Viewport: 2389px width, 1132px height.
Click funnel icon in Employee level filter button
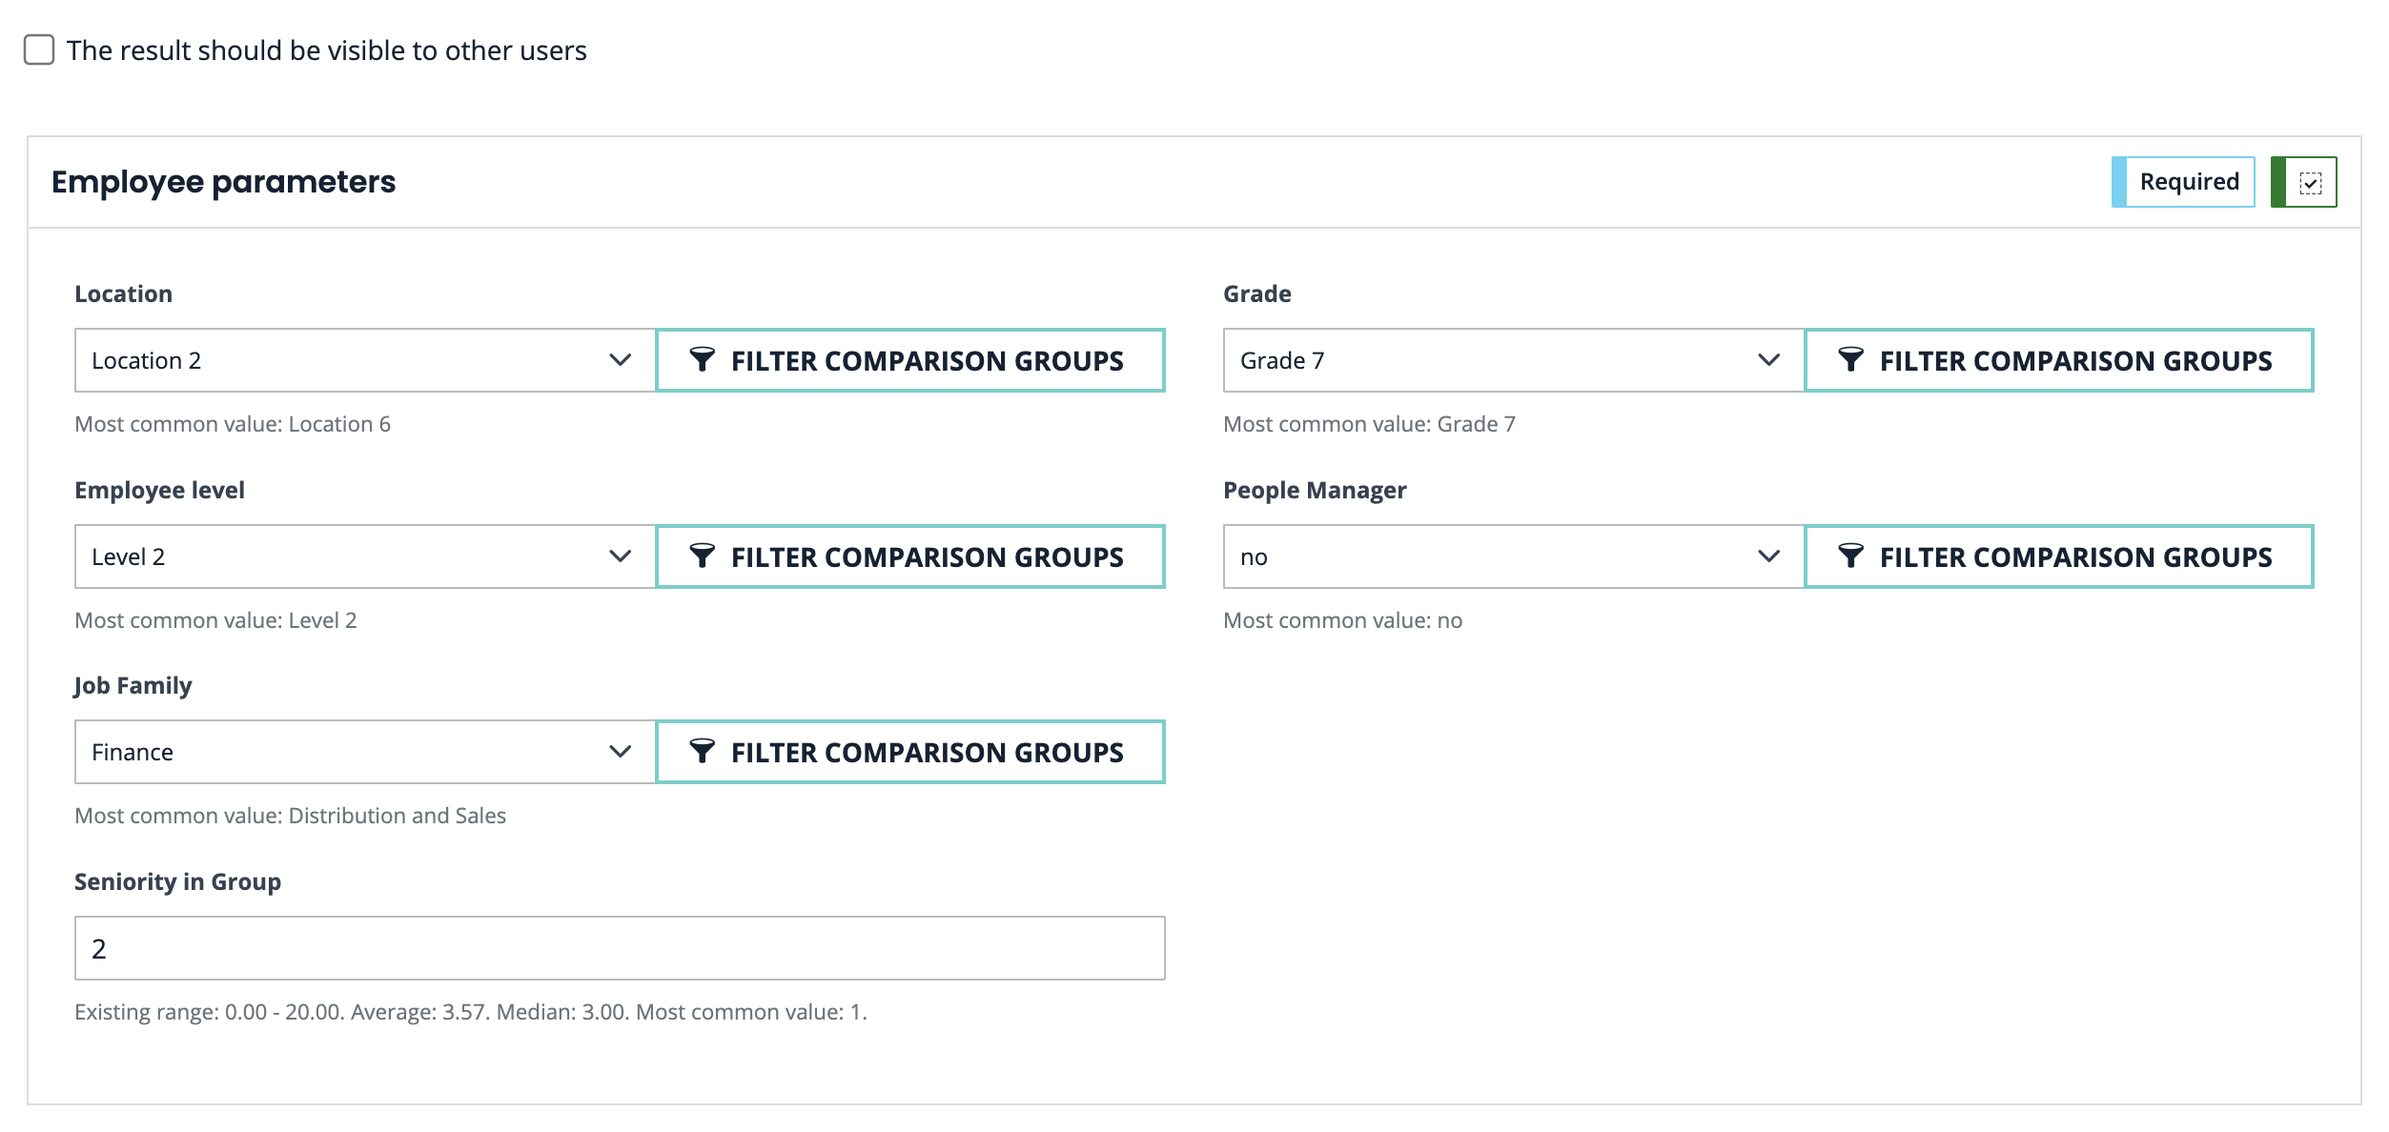tap(702, 556)
